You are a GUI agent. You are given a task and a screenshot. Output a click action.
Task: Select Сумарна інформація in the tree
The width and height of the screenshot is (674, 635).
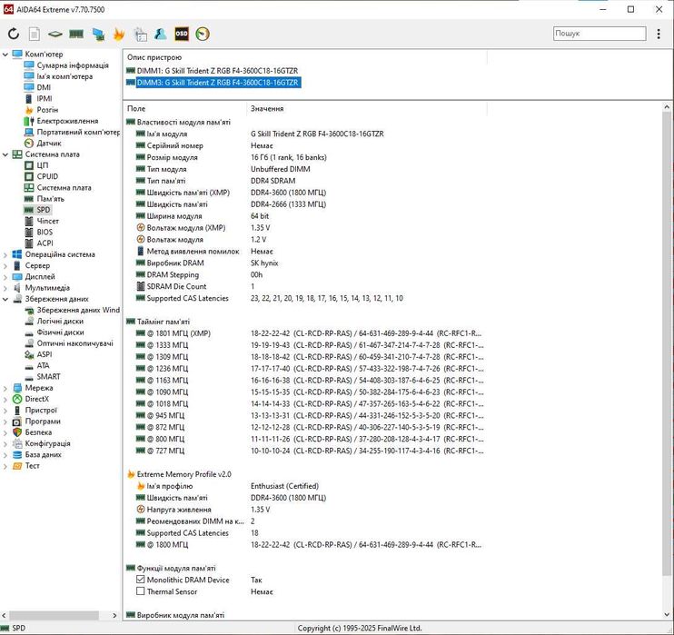point(73,65)
